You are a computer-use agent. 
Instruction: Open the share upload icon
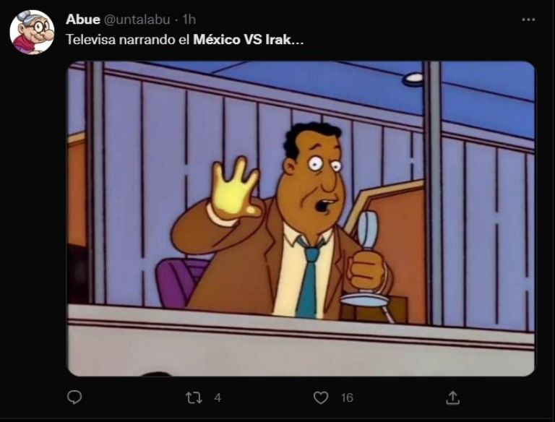452,397
